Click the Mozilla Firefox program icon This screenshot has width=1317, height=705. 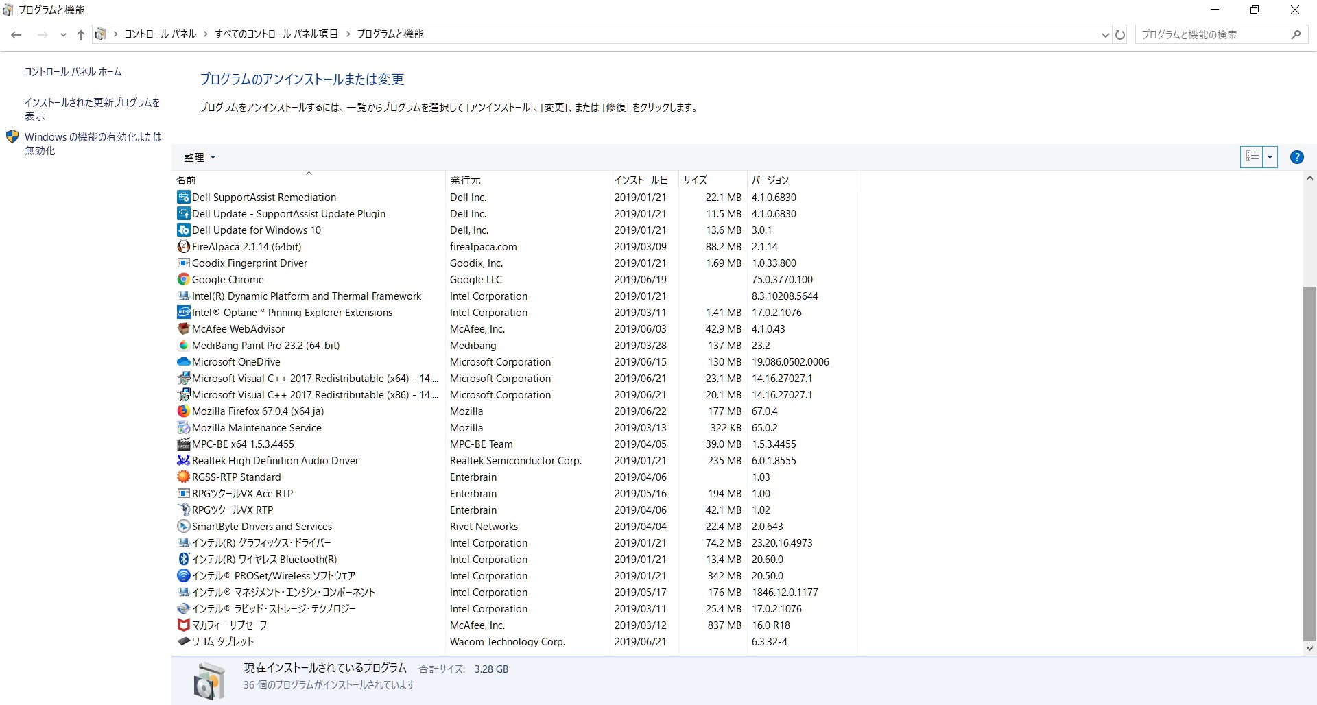[183, 411]
